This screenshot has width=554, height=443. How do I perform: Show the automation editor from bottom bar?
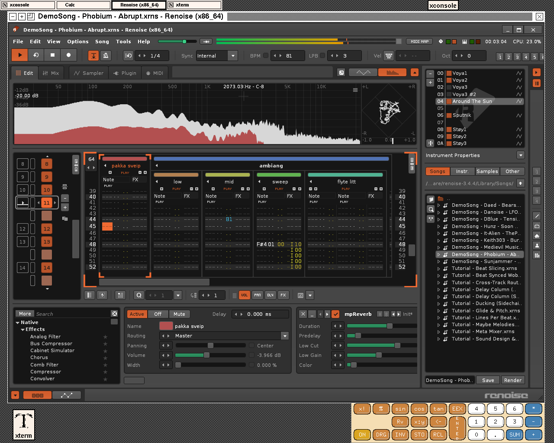tap(67, 395)
